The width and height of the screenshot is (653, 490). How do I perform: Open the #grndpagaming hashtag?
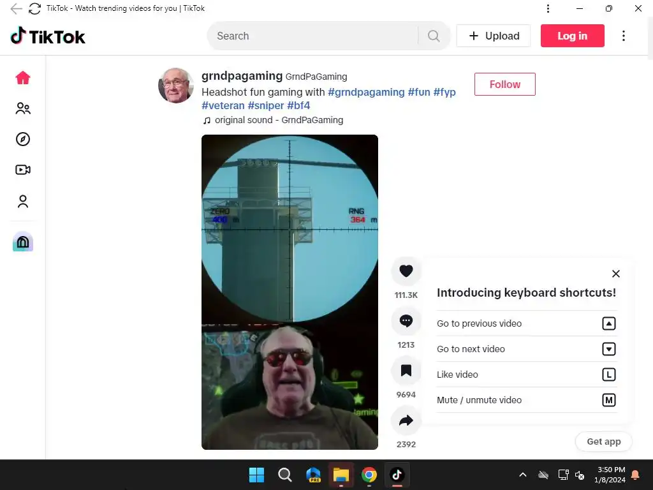pos(366,92)
